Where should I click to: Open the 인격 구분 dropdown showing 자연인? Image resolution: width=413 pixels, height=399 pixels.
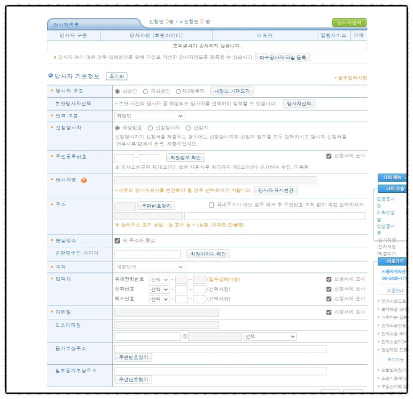point(149,116)
